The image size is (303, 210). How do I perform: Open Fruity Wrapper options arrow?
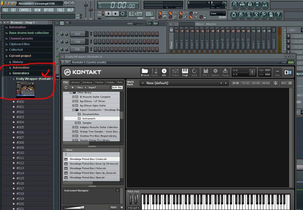coord(62,57)
